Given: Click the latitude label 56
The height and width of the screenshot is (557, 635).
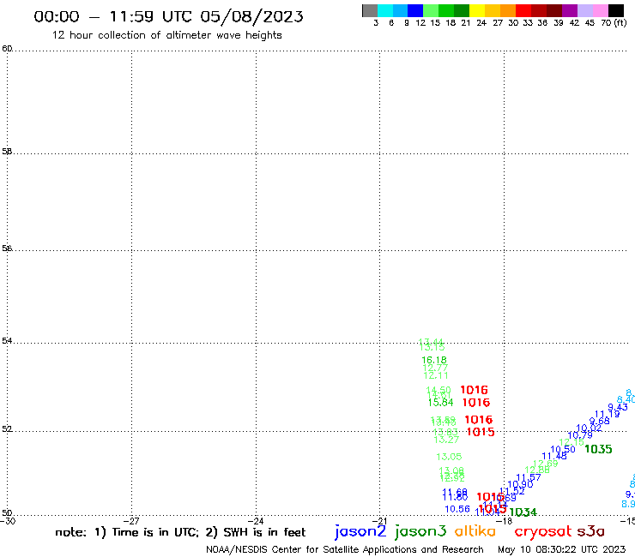Looking at the screenshot, I should pos(7,249).
